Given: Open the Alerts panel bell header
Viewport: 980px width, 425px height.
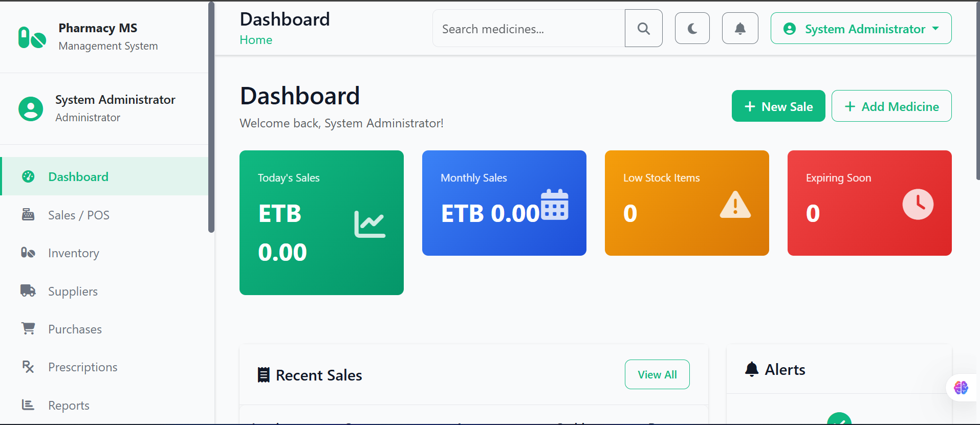Looking at the screenshot, I should point(752,369).
